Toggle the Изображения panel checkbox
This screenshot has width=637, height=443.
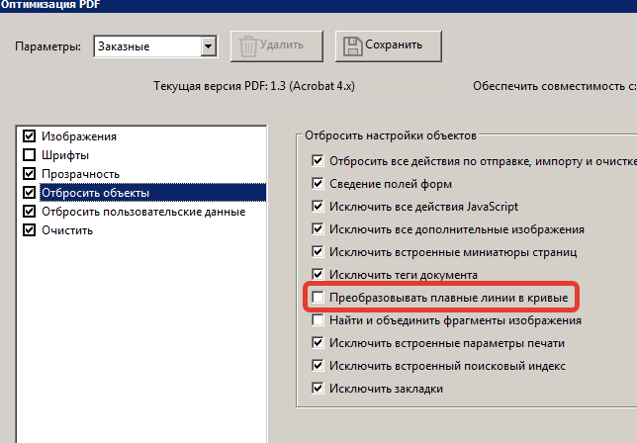click(x=29, y=136)
